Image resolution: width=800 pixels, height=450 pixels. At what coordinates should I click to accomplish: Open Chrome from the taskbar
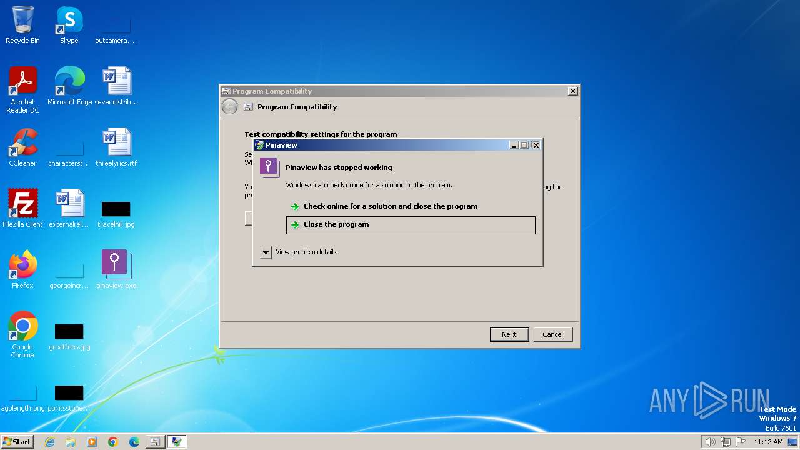pos(113,442)
